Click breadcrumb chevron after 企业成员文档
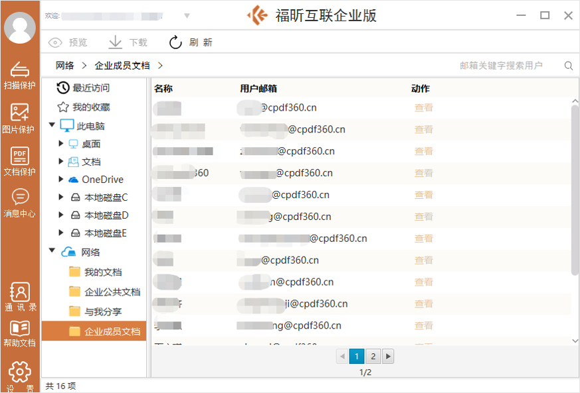The image size is (580, 393). [160, 66]
